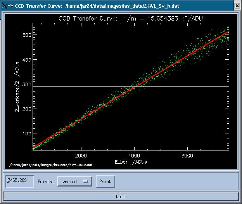The image size is (242, 204).
Task: Open the Points style dropdown set to period
Action: [74, 182]
